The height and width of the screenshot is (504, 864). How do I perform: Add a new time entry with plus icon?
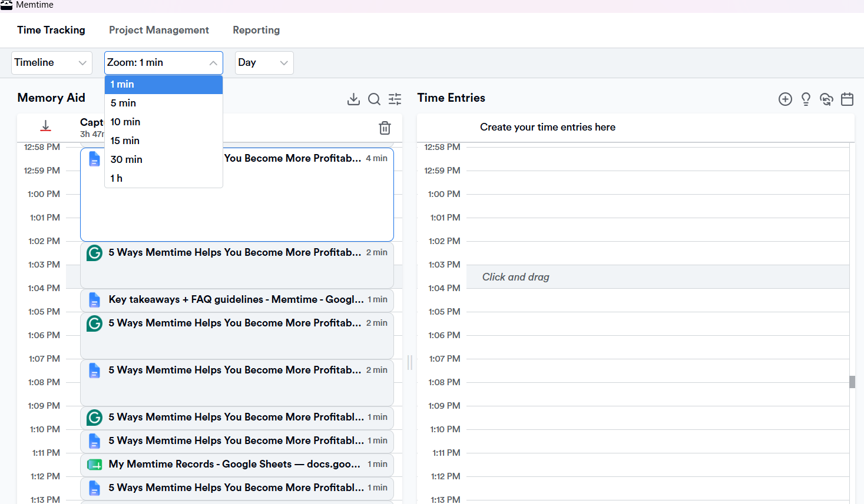point(785,99)
